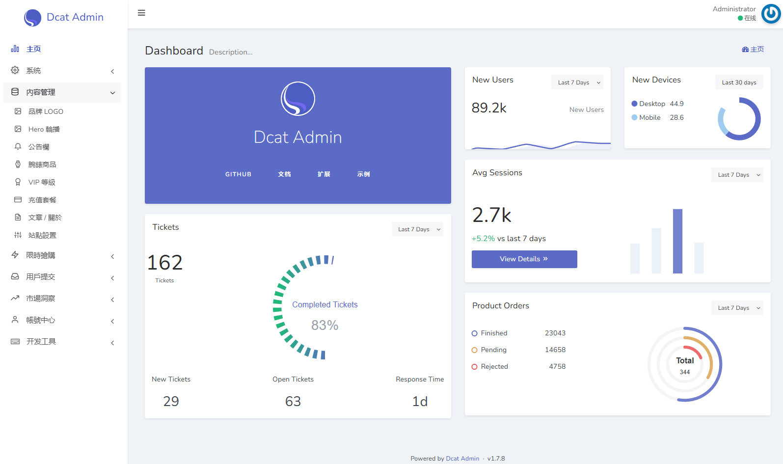The width and height of the screenshot is (783, 464).
Task: Click the 腕錶商品 watch icon
Action: [18, 164]
